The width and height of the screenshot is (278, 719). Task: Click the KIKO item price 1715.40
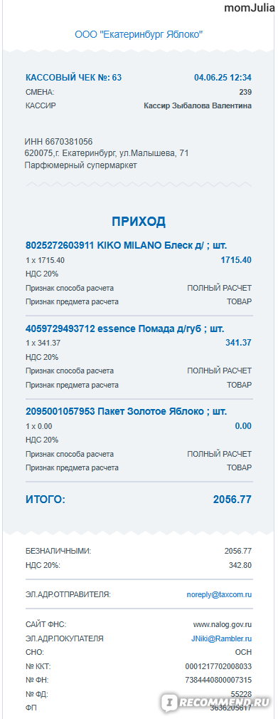click(236, 260)
